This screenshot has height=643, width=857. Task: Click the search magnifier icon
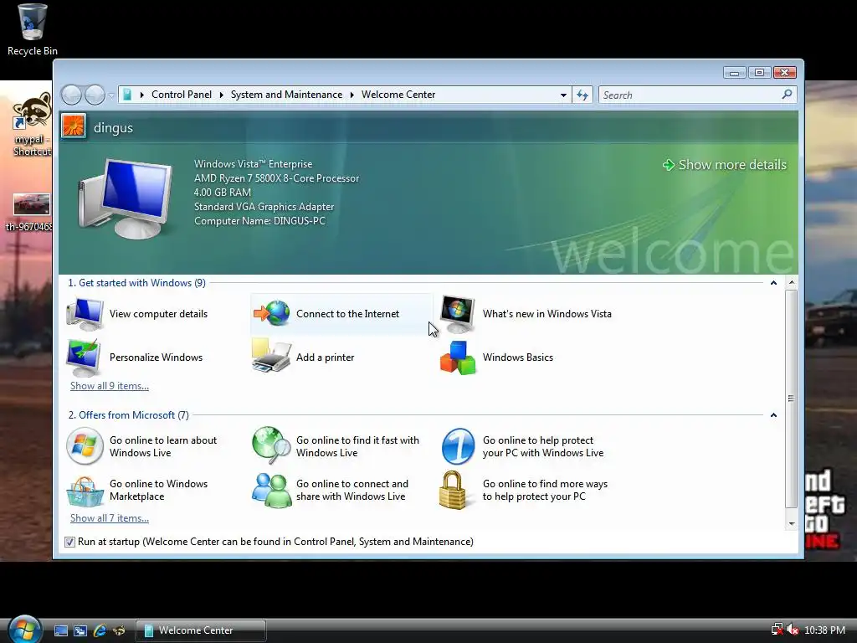(x=787, y=95)
